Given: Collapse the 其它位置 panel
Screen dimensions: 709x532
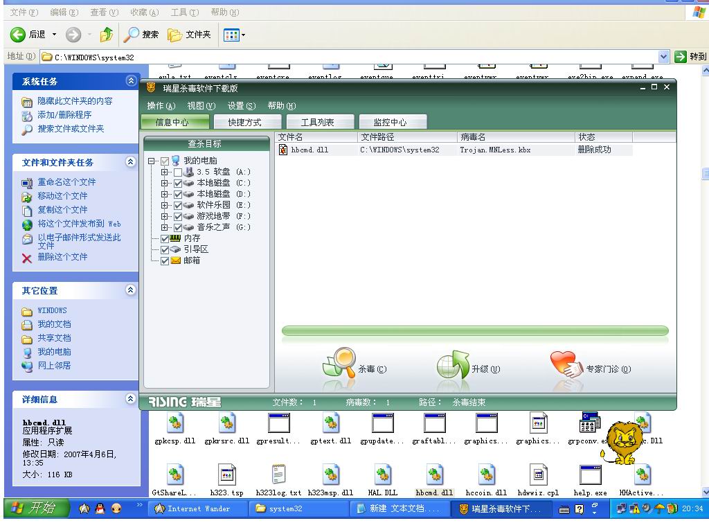Looking at the screenshot, I should [x=131, y=290].
